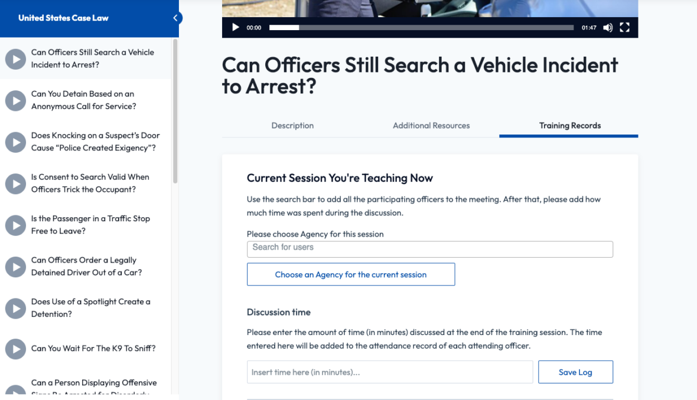The width and height of the screenshot is (697, 400).
Task: Play the video in the player
Action: pyautogui.click(x=236, y=27)
